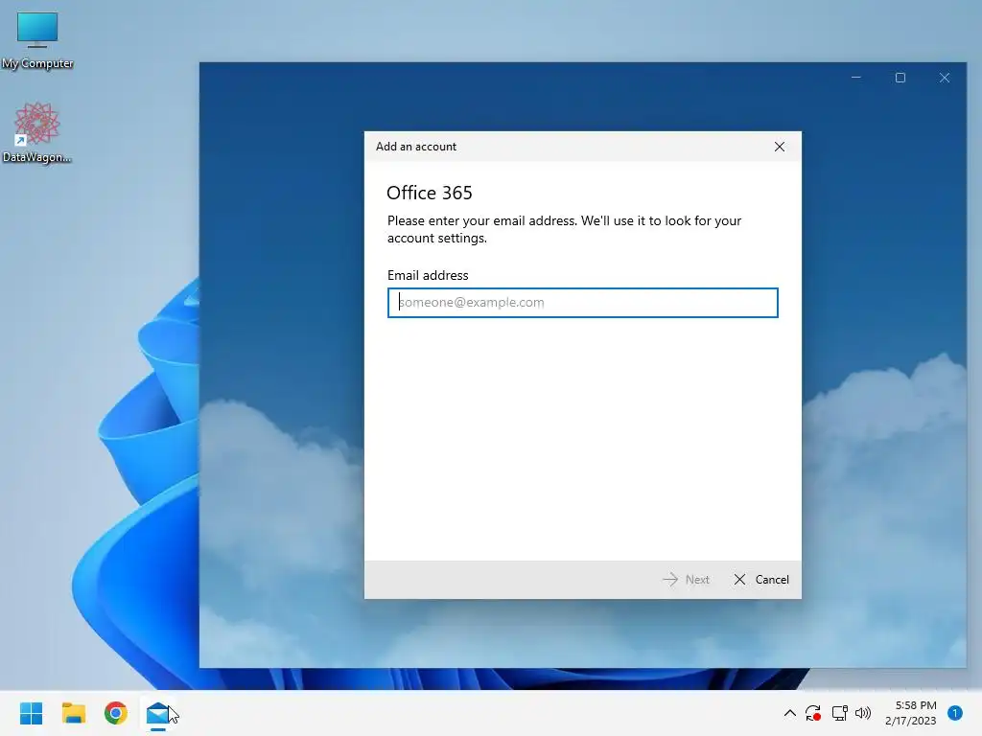Maximize the Mail window
The height and width of the screenshot is (736, 982).
click(900, 78)
